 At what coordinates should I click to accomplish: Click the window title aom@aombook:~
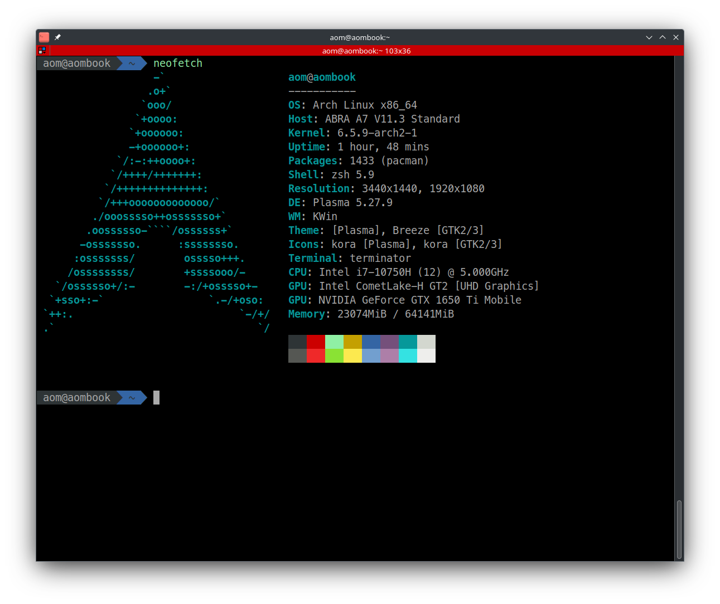[x=360, y=37]
